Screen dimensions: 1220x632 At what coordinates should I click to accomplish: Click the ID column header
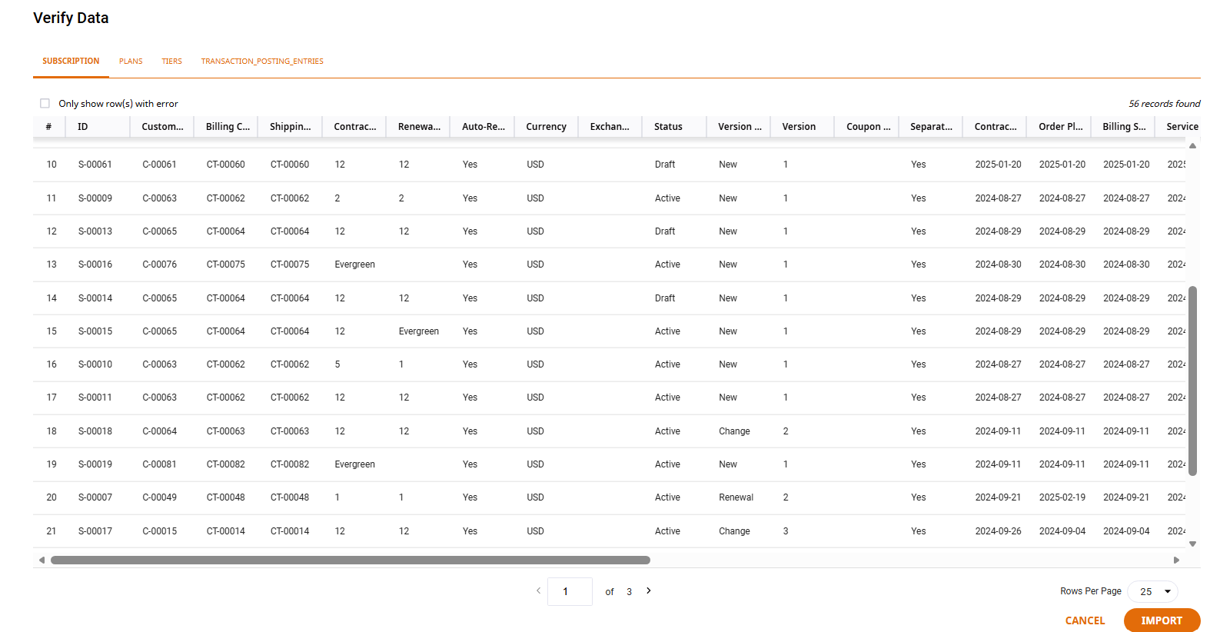coord(98,127)
